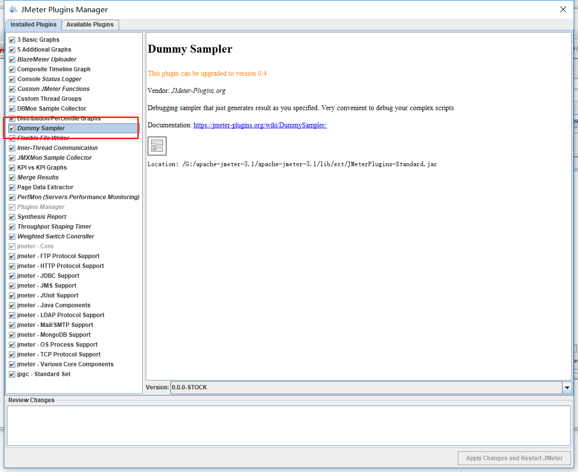Uncheck jpgc - Standard Set checkbox
This screenshot has height=472, width=578.
(x=12, y=374)
